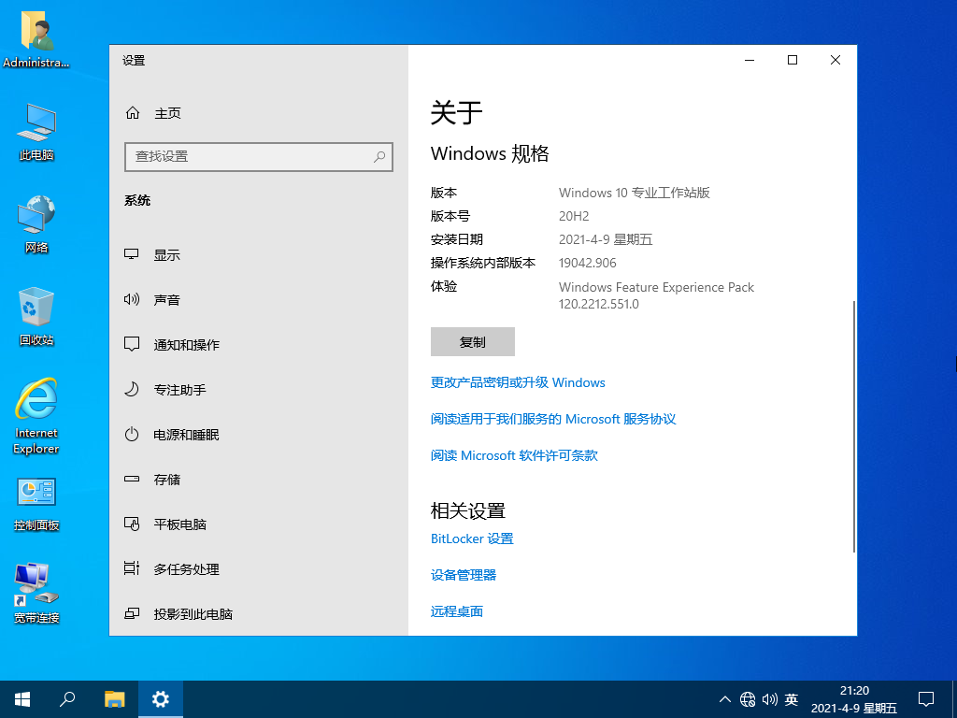Viewport: 957px width, 718px height.
Task: Open Microsoft 服务协议 link
Action: click(x=553, y=419)
